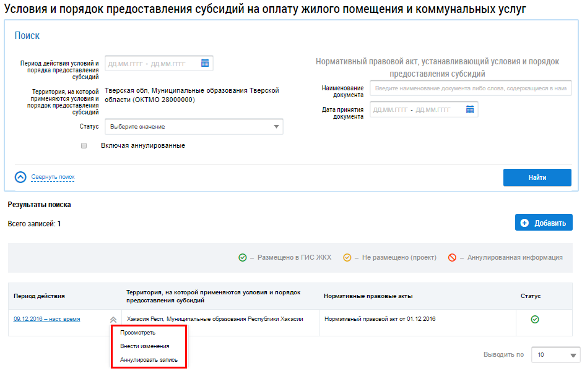Click green 'Размещено в ГИС ЖКХ' legend icon
This screenshot has height=371, width=582.
(243, 257)
